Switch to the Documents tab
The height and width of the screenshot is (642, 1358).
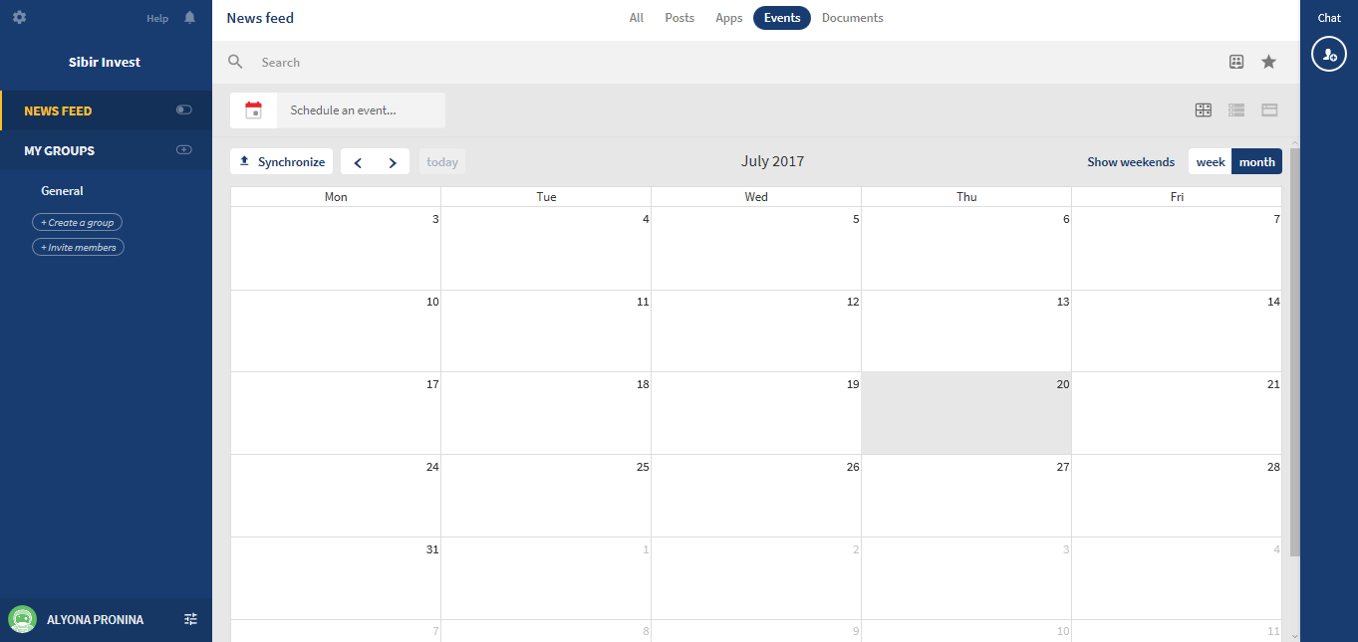click(853, 18)
